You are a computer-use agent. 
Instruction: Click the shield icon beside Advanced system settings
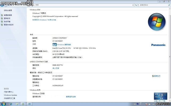point(2,25)
